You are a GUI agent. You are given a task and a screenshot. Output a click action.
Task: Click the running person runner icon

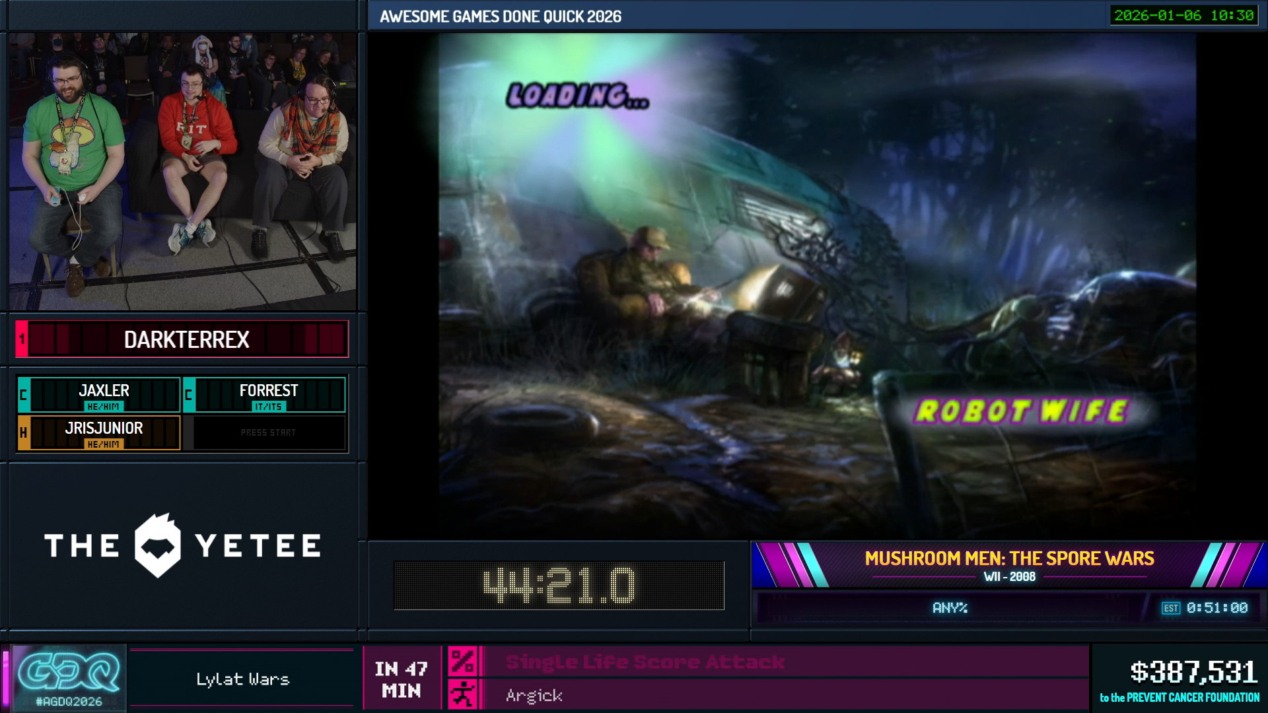click(x=462, y=695)
